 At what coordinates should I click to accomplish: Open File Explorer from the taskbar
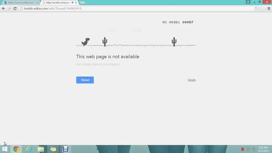coord(41,149)
